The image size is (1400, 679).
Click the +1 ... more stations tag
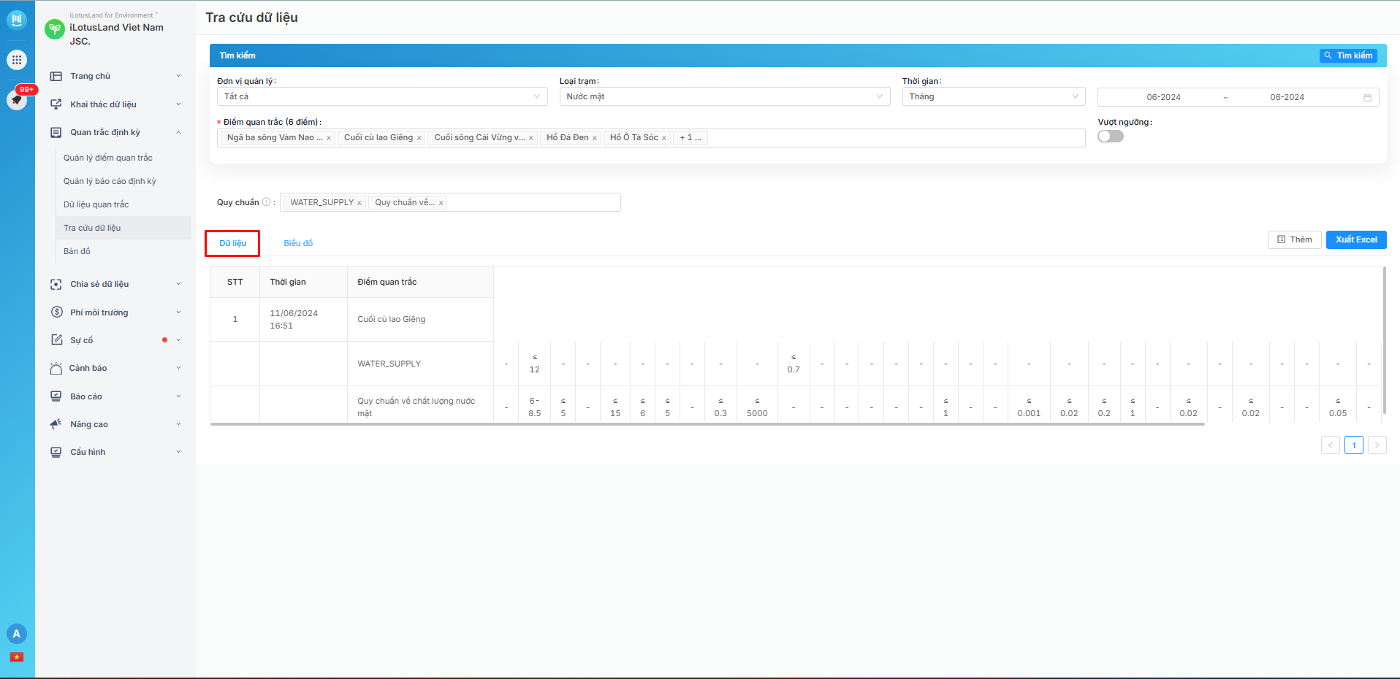[691, 137]
